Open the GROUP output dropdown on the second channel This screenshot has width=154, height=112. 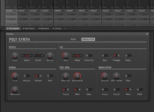(23, 11)
